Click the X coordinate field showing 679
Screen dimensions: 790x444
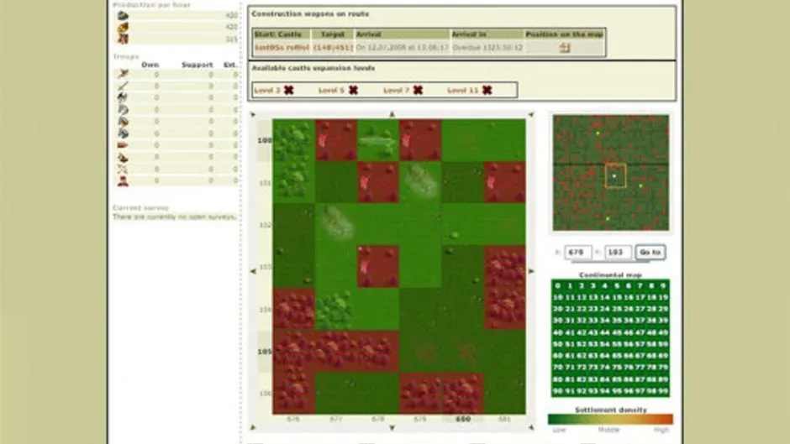(577, 252)
